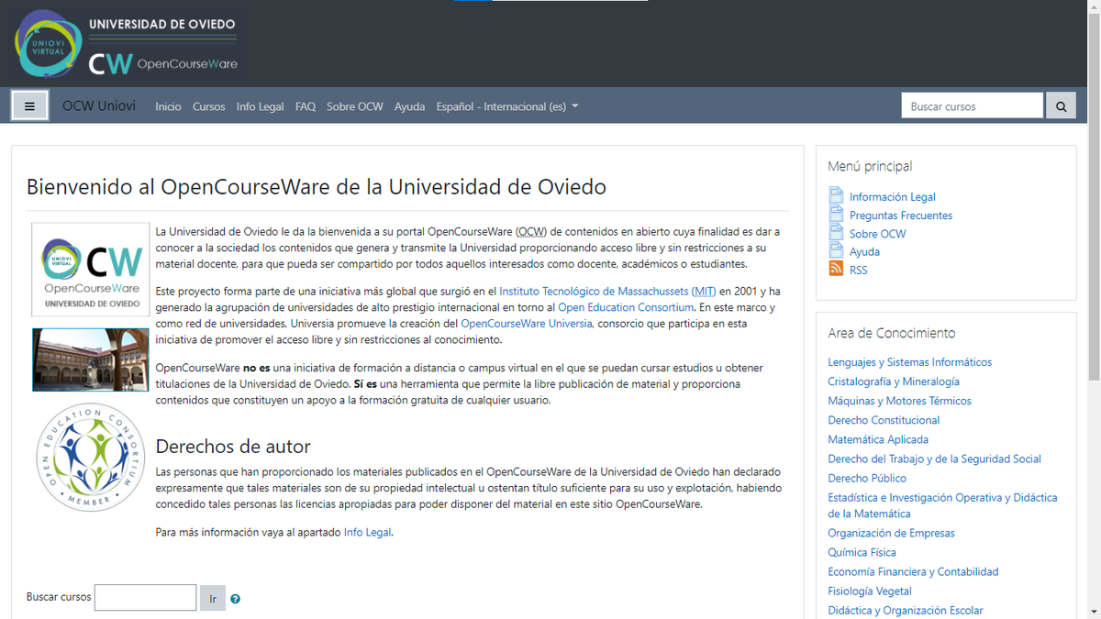Follow the Info Legal link in Derechos de autor
Viewport: 1101px width, 619px height.
click(368, 532)
